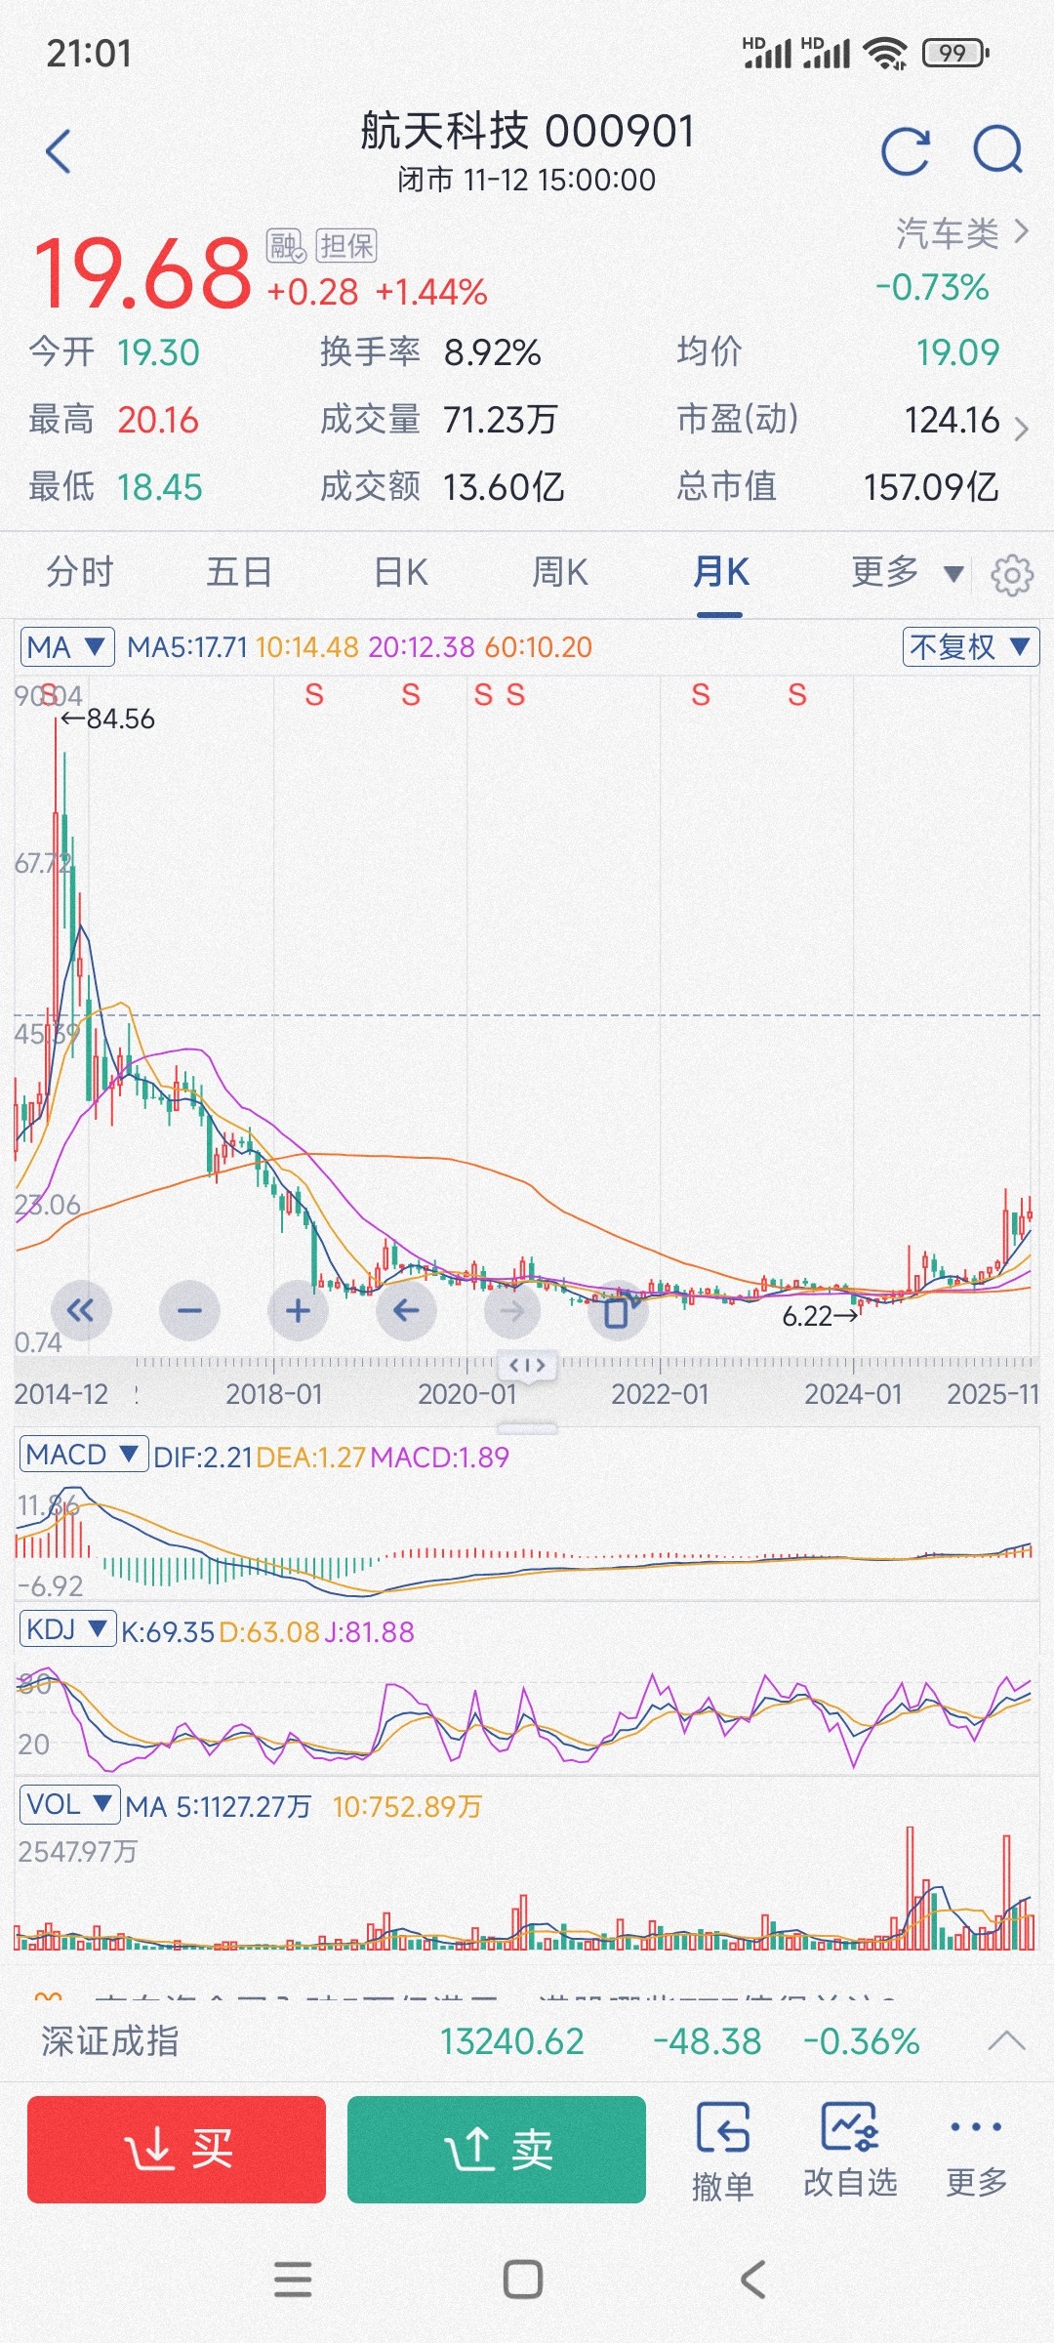
Task: Tap the rotate-to-landscape chart icon
Action: tap(618, 1310)
